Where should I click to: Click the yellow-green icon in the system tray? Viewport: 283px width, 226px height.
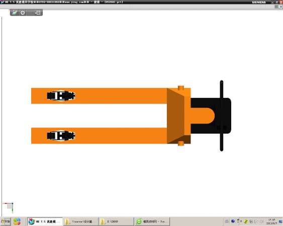246,221
